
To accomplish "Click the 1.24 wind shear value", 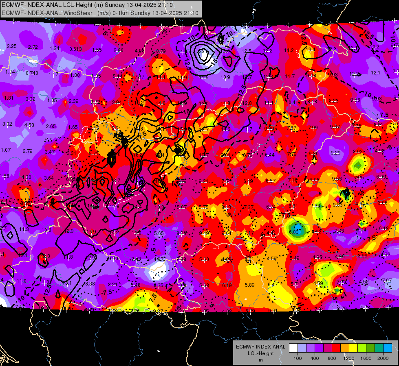I will click(x=55, y=48).
